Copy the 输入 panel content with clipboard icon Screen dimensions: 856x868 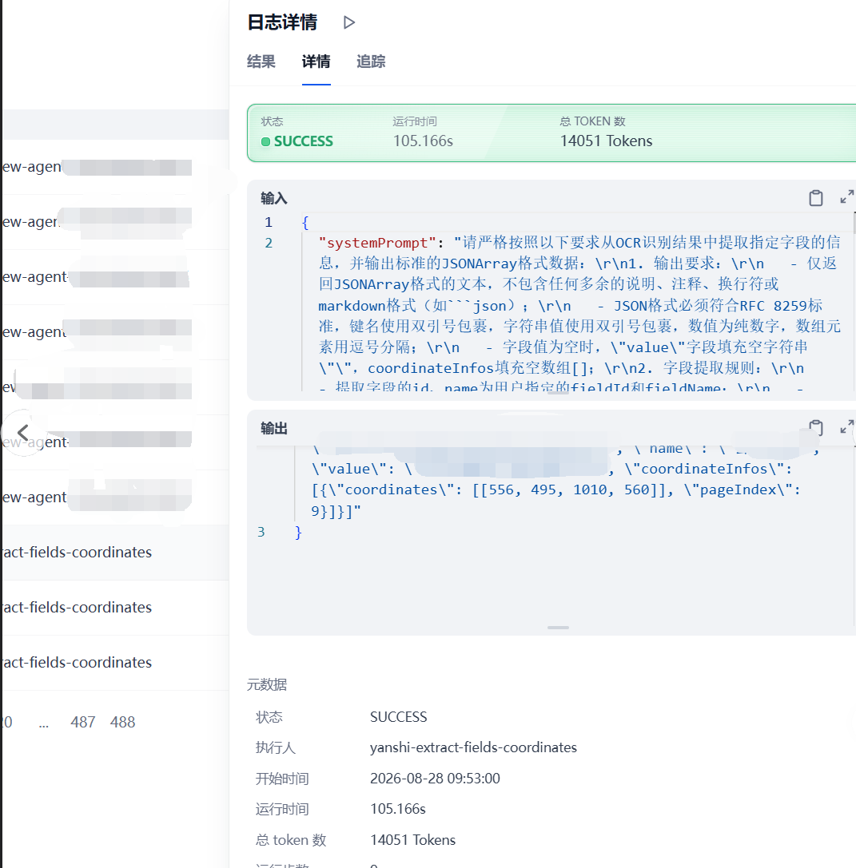pyautogui.click(x=815, y=197)
